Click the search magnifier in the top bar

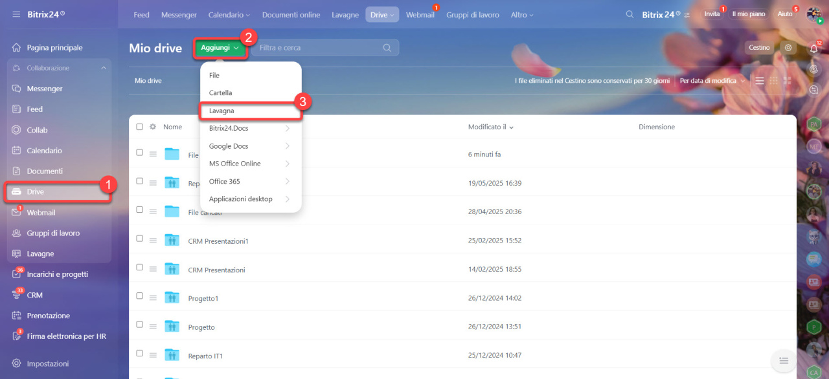630,14
